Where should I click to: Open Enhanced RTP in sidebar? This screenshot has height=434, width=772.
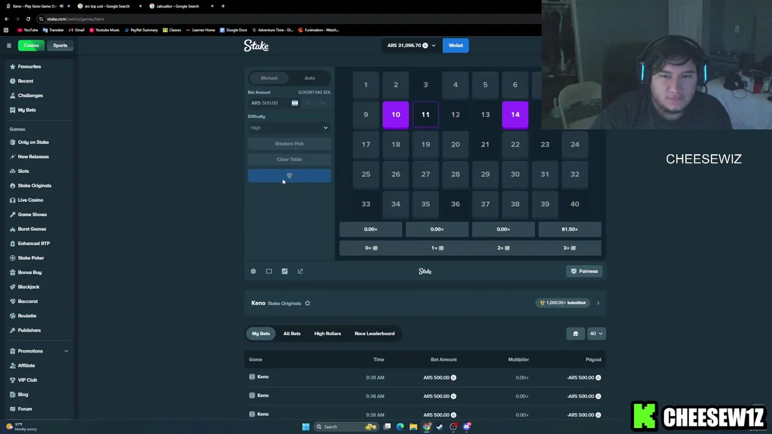(34, 244)
